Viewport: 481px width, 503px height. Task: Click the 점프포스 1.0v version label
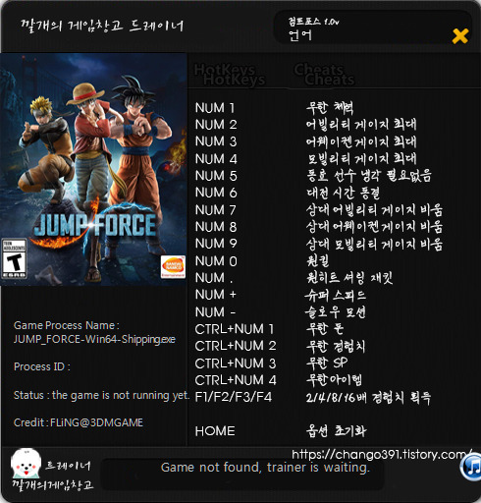click(313, 22)
